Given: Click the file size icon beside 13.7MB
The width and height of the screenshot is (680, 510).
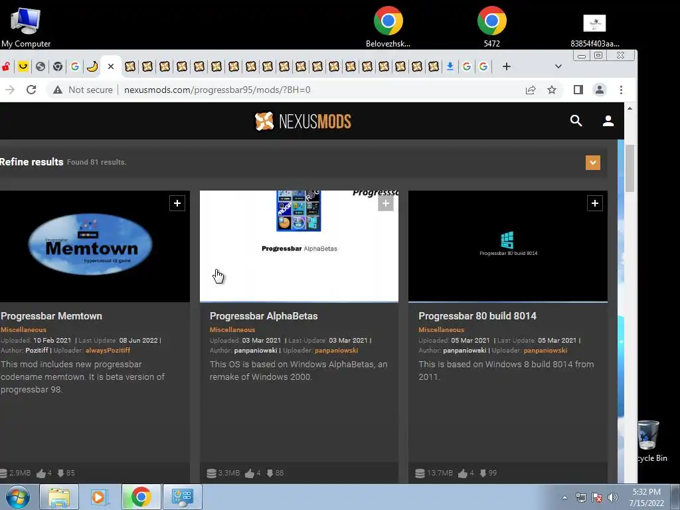Looking at the screenshot, I should (420, 473).
